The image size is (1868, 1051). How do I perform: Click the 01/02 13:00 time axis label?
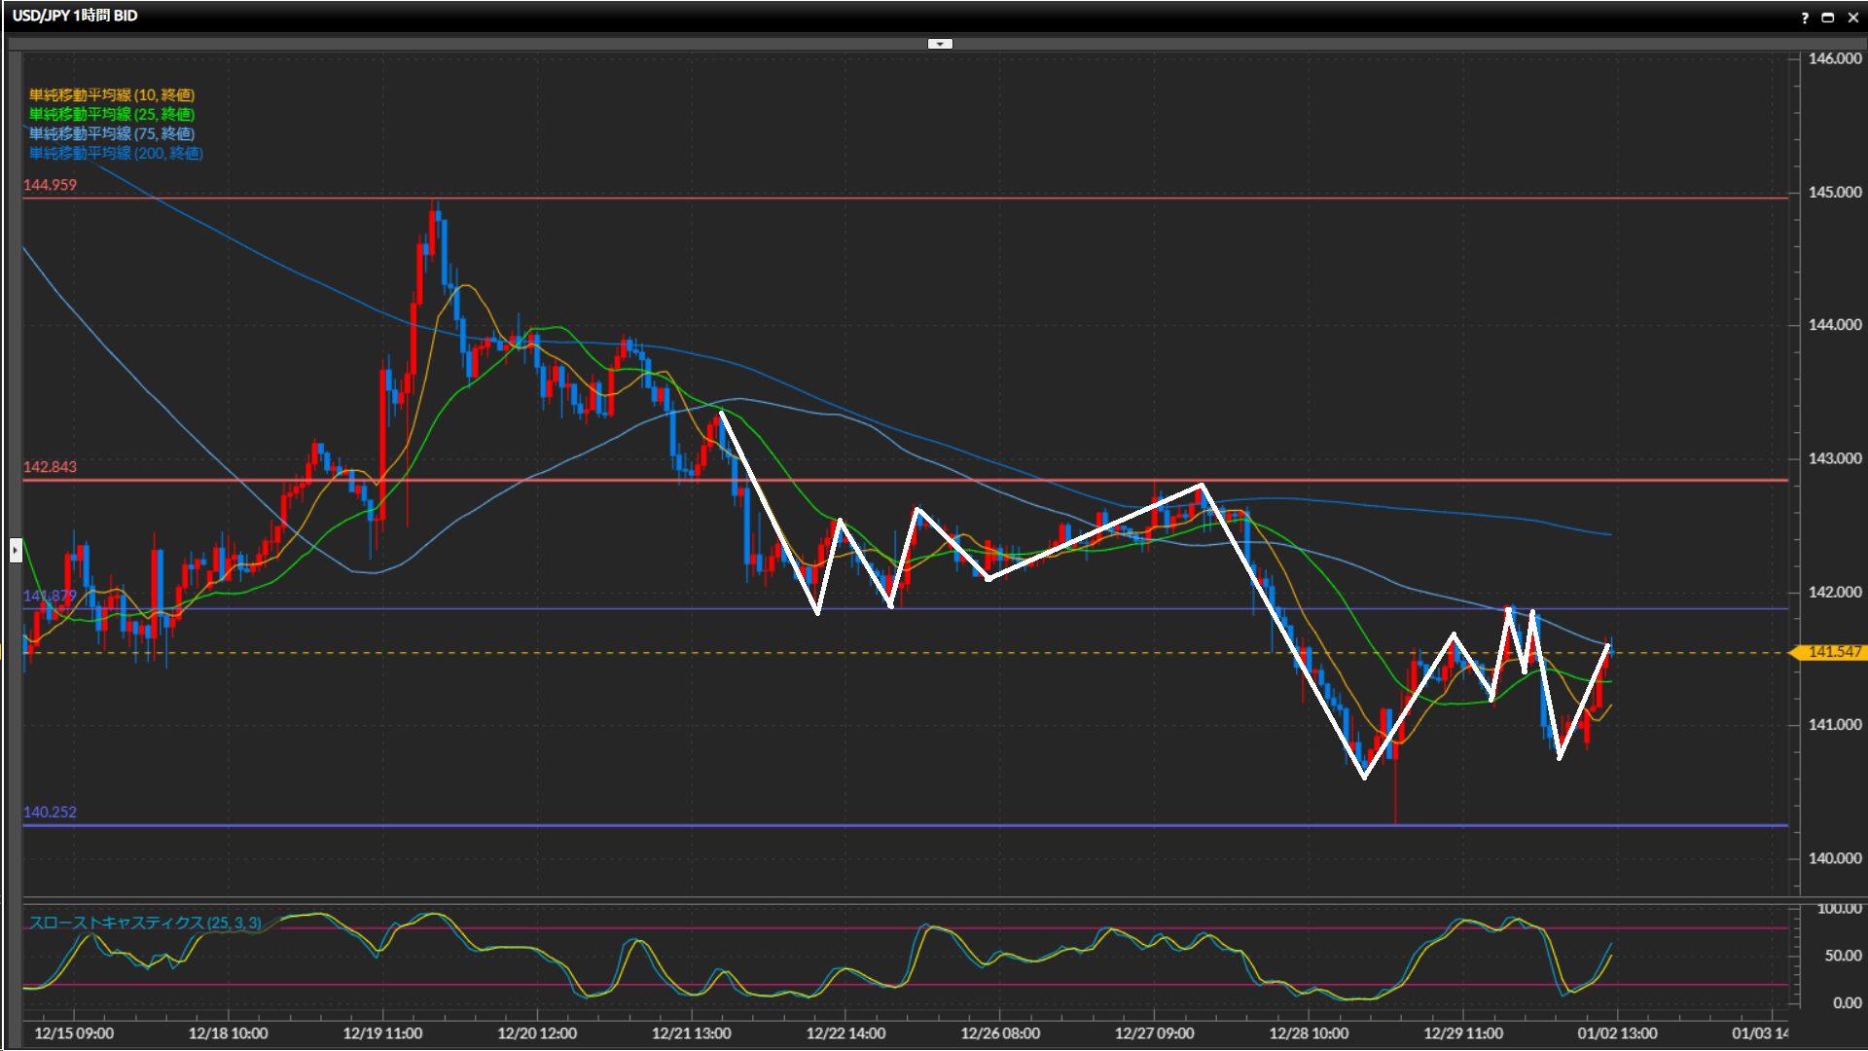tap(1617, 1033)
